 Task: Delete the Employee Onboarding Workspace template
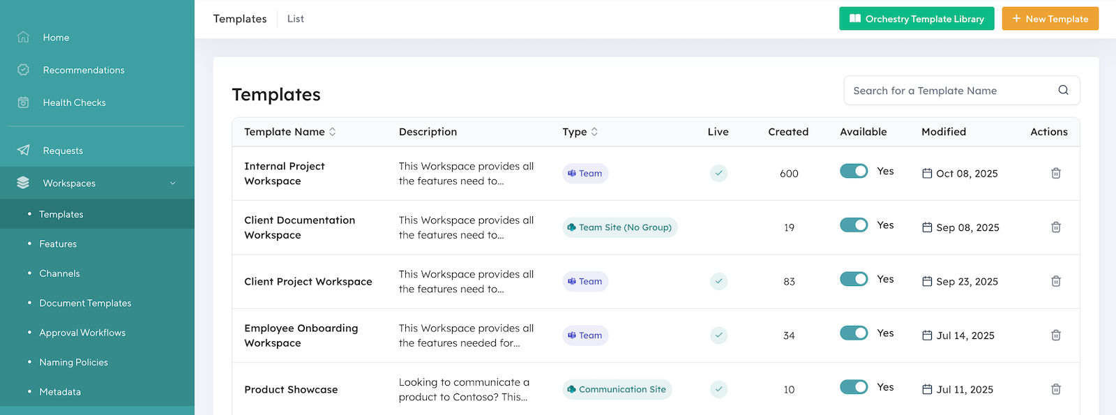1055,335
